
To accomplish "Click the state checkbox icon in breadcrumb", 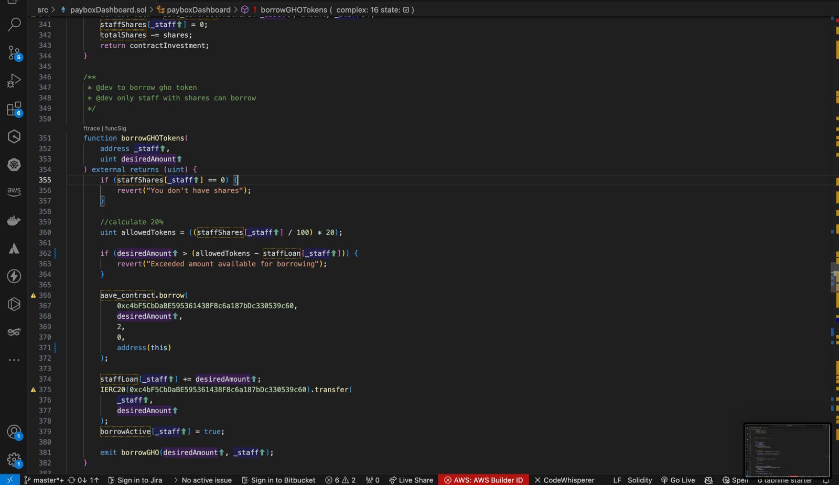I will 406,9.
